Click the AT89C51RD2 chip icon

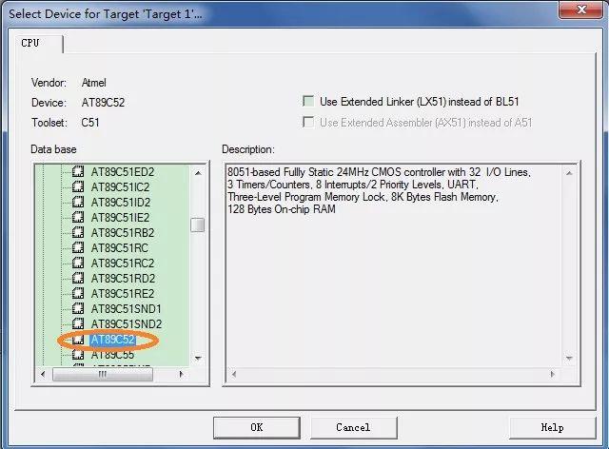tap(78, 278)
